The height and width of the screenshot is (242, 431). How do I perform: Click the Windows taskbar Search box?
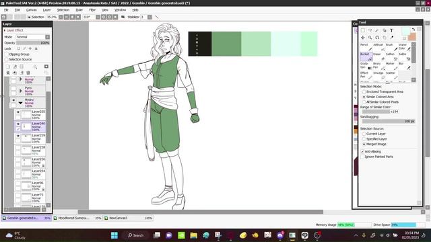[136, 235]
